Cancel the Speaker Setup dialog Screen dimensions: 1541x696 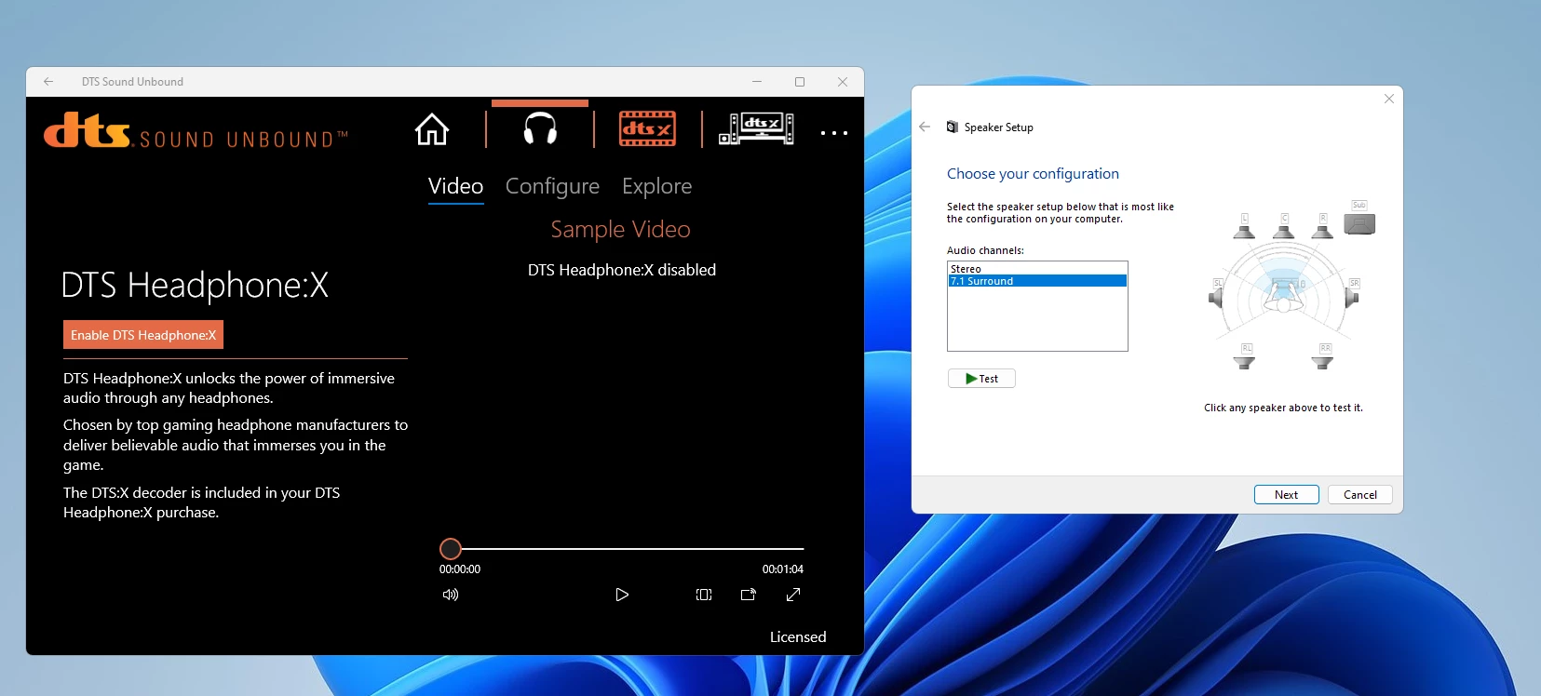(1359, 495)
